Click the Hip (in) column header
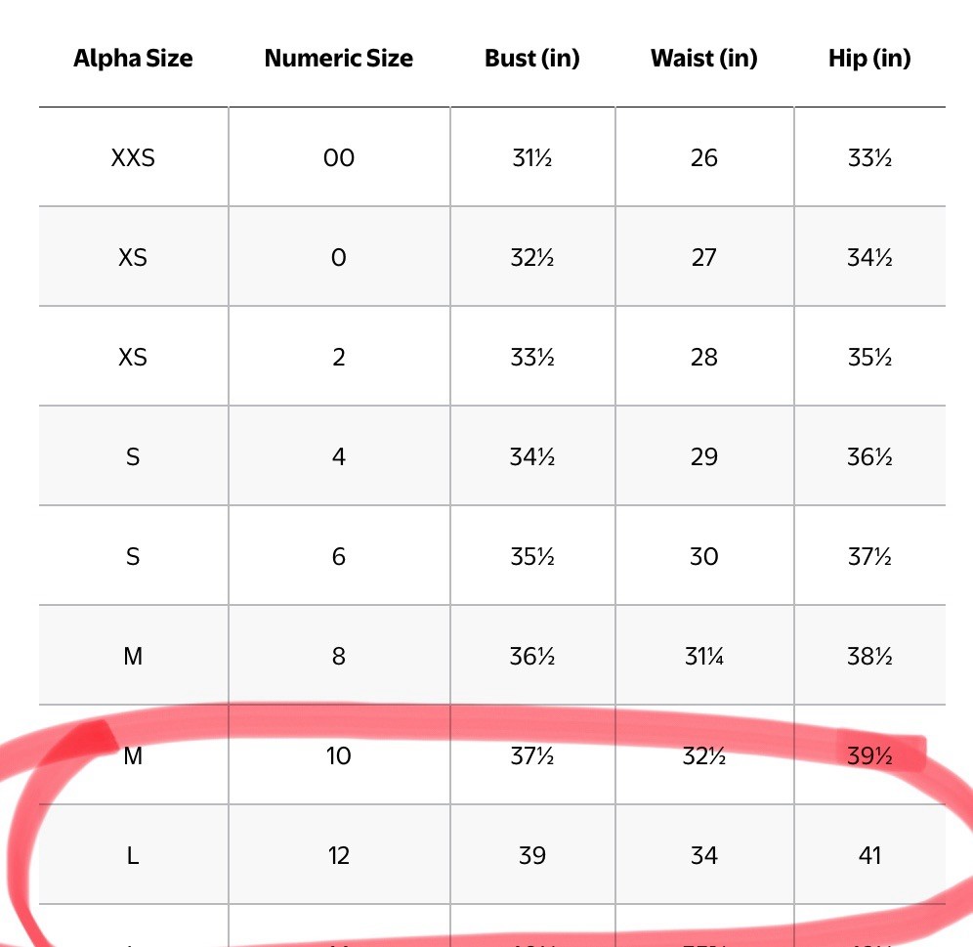This screenshot has height=947, width=973. tap(870, 59)
